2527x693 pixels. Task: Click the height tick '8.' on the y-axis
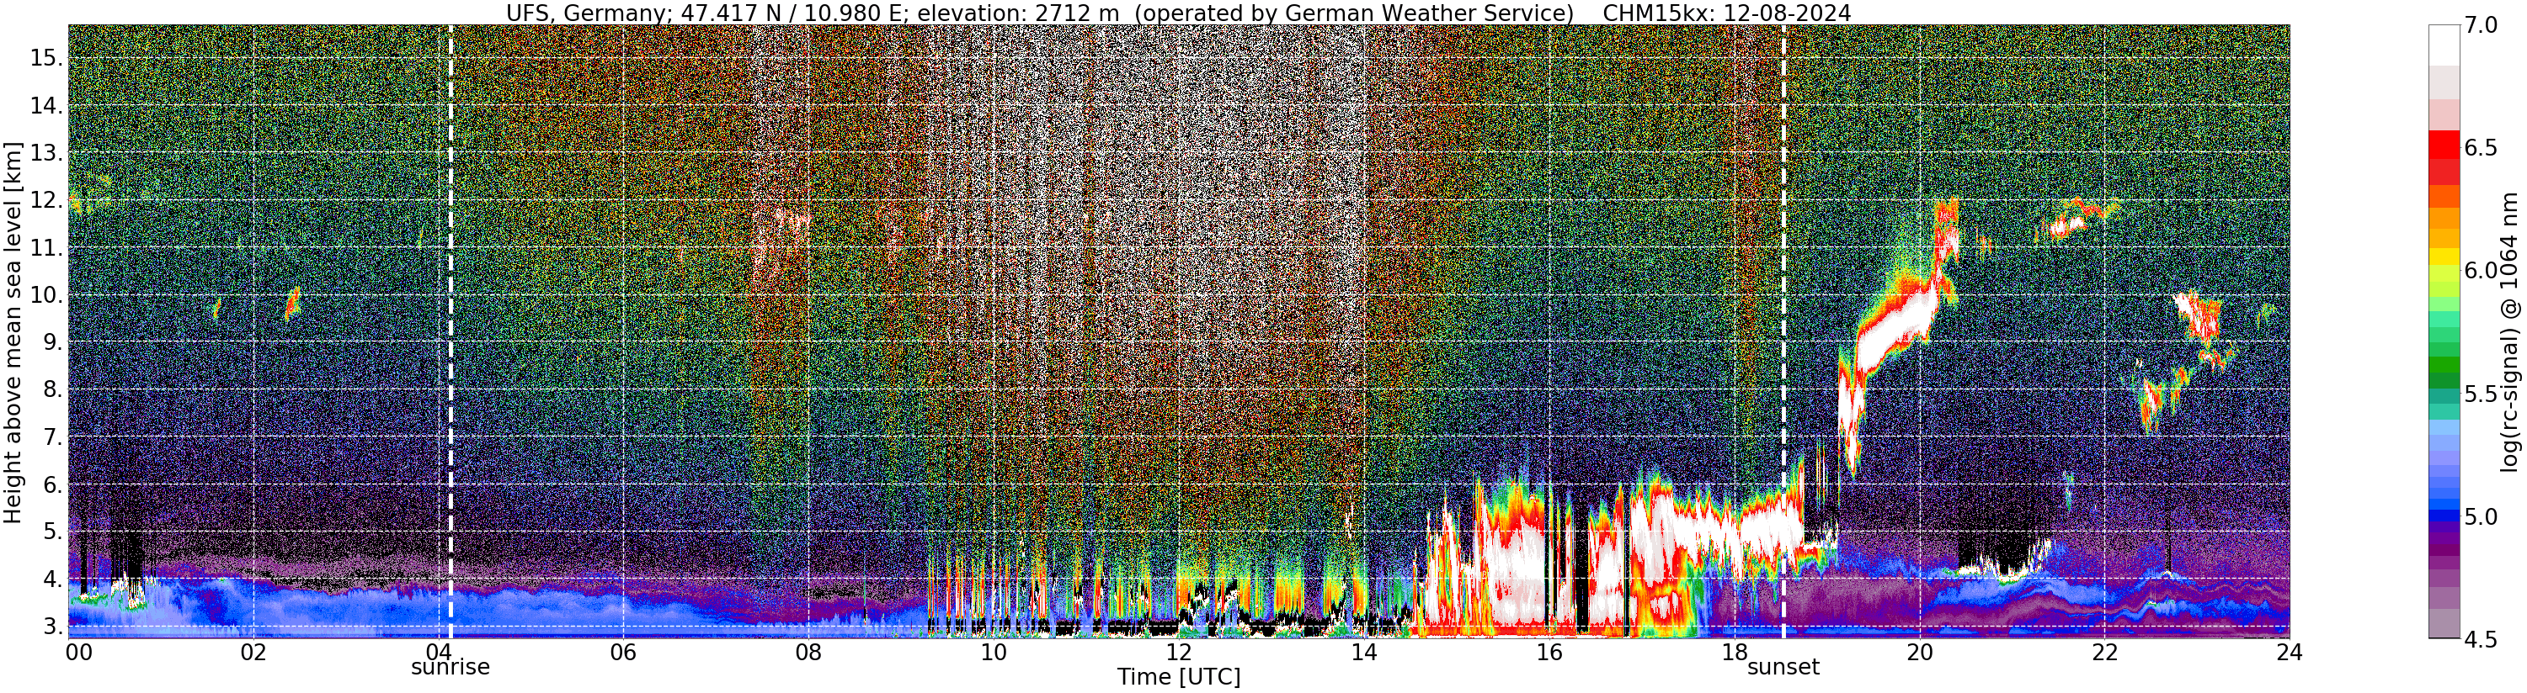click(x=53, y=390)
